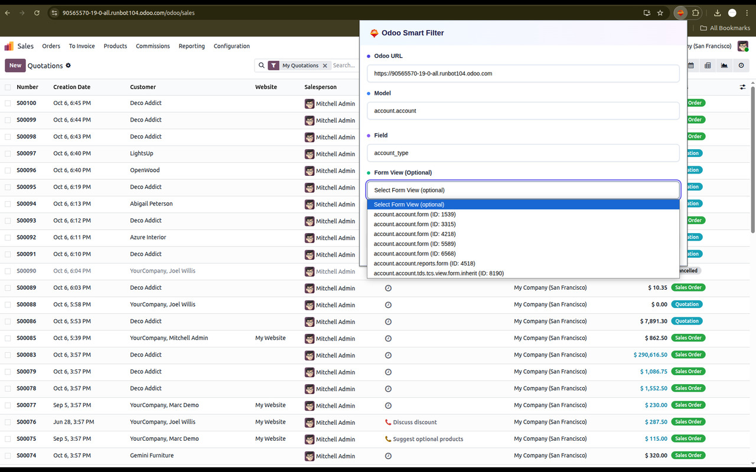Sort by Number column header

click(27, 87)
